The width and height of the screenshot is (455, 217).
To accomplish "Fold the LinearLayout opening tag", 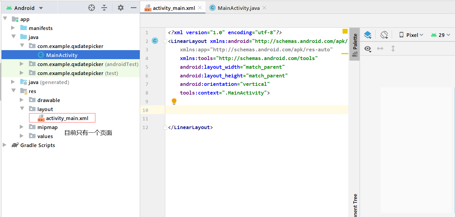I will 165,41.
